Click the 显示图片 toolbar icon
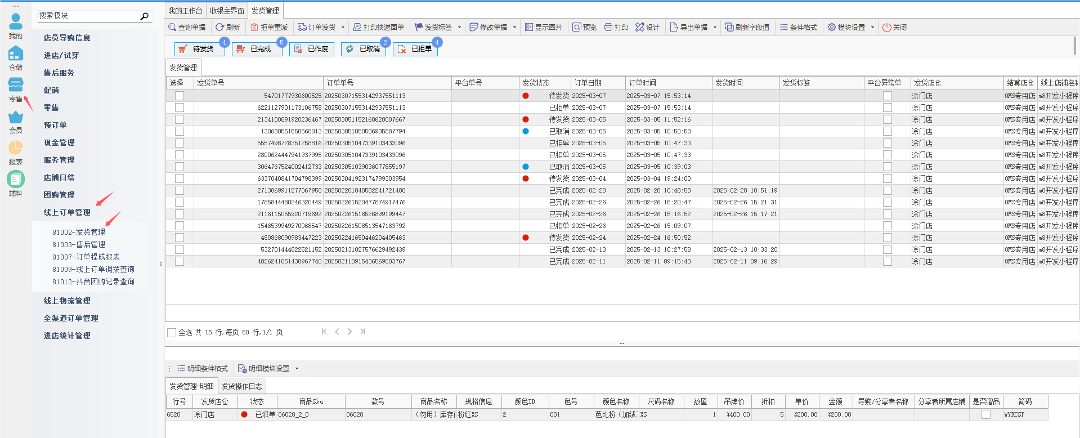The image size is (1080, 438). point(529,27)
